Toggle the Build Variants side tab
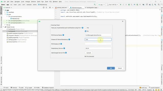163x91 pixels. tap(1, 81)
